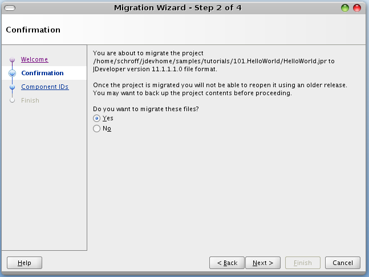This screenshot has height=277, width=369.
Task: Click the Component IDs step bullet icon
Action: pyautogui.click(x=11, y=87)
